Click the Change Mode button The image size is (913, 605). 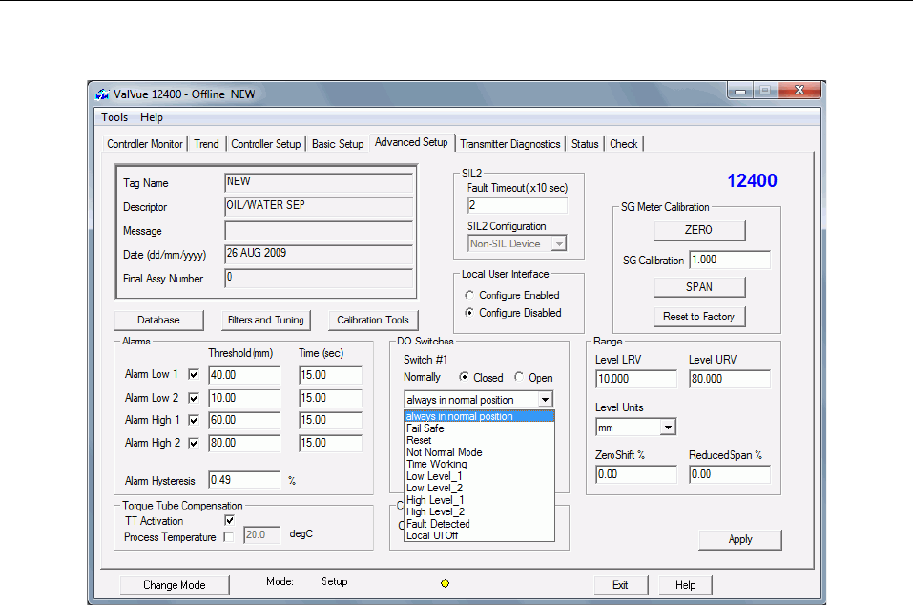click(174, 585)
